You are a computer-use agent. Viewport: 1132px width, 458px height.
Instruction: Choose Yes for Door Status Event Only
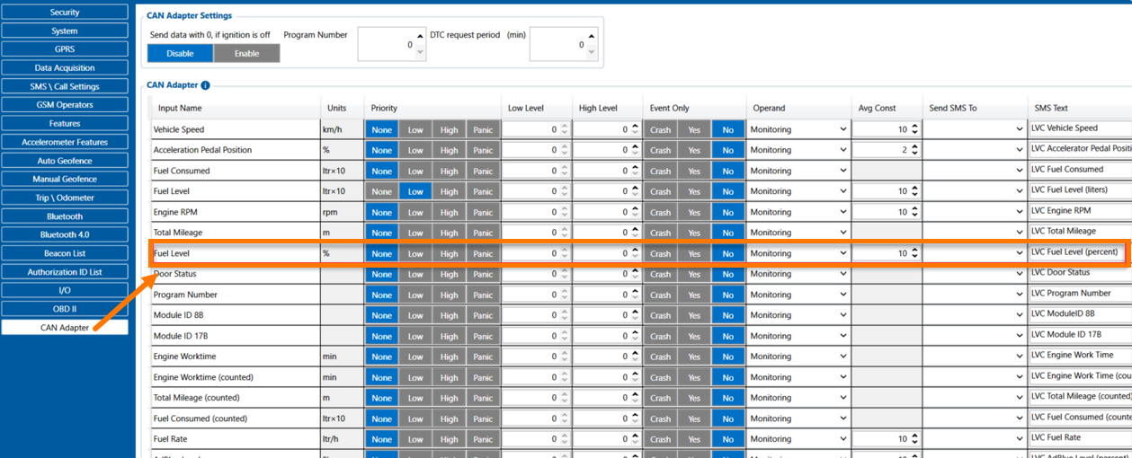(694, 274)
